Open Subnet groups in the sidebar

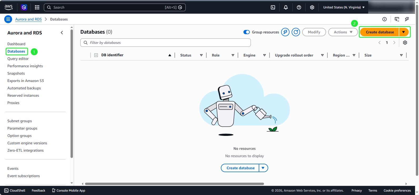pos(19,121)
